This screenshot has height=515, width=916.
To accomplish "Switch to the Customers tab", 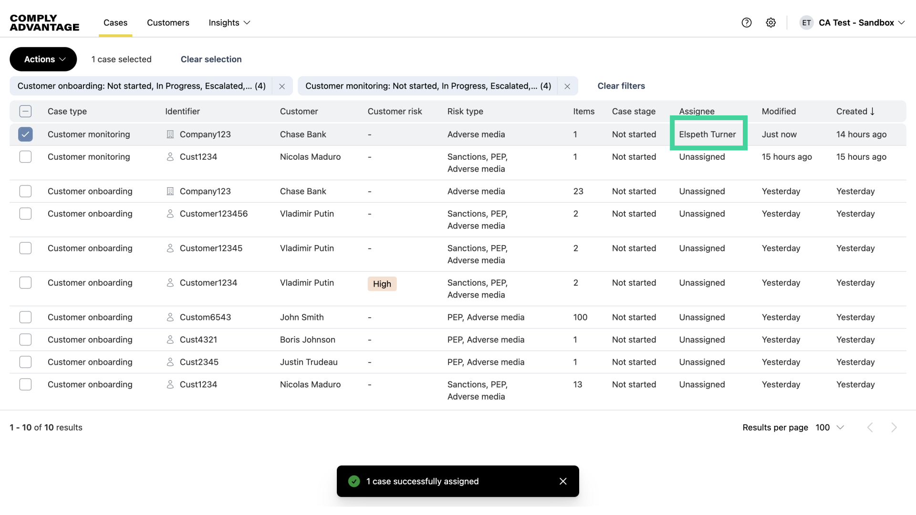I will tap(168, 22).
